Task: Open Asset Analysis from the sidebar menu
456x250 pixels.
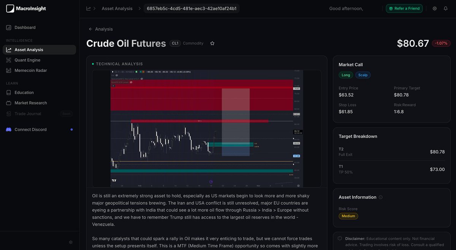Action: (x=28, y=49)
